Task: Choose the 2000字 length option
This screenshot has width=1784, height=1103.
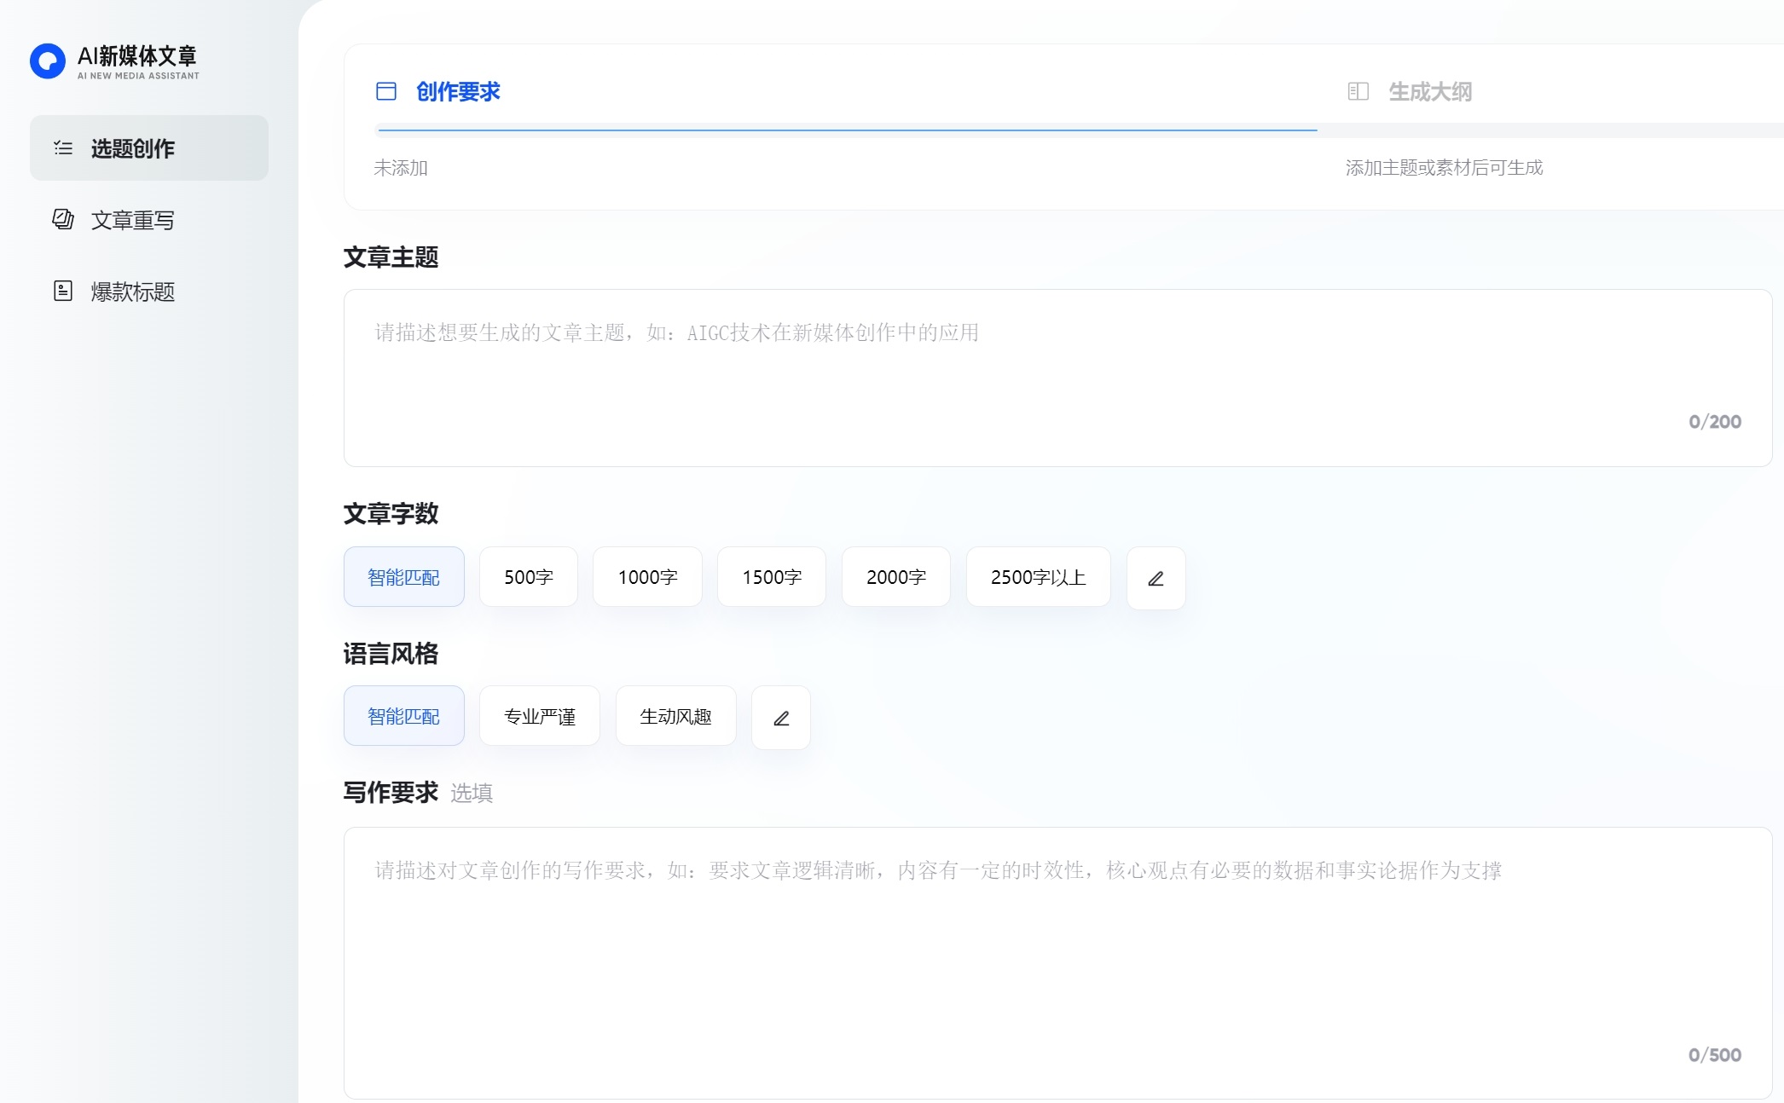Action: (x=895, y=577)
